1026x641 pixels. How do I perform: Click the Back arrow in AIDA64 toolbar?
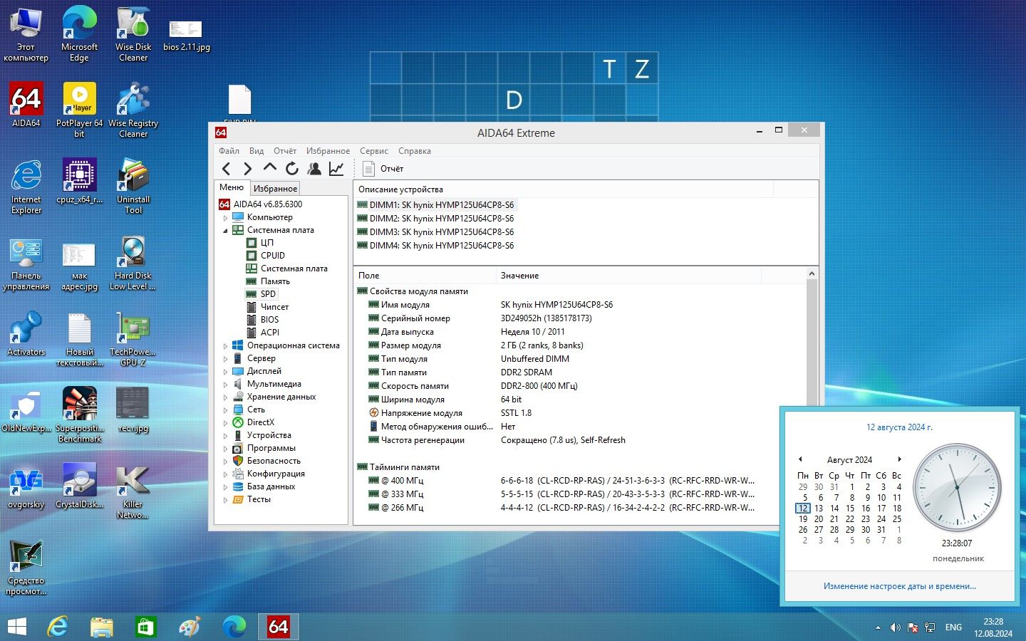click(x=226, y=169)
